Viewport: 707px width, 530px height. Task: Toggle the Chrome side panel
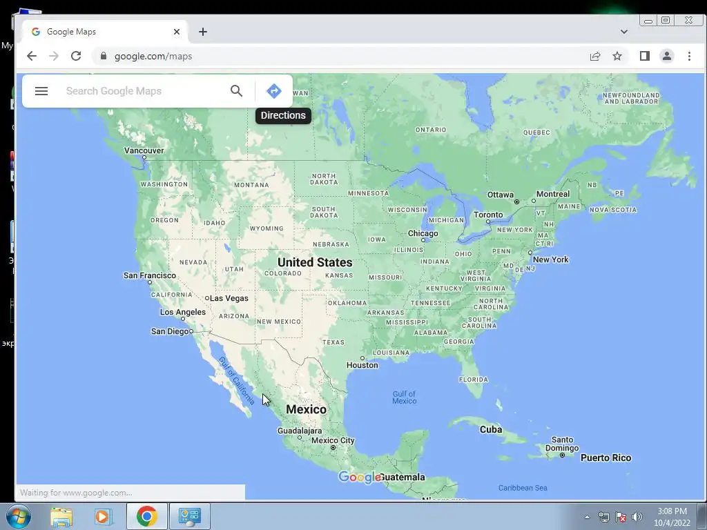[x=645, y=56]
